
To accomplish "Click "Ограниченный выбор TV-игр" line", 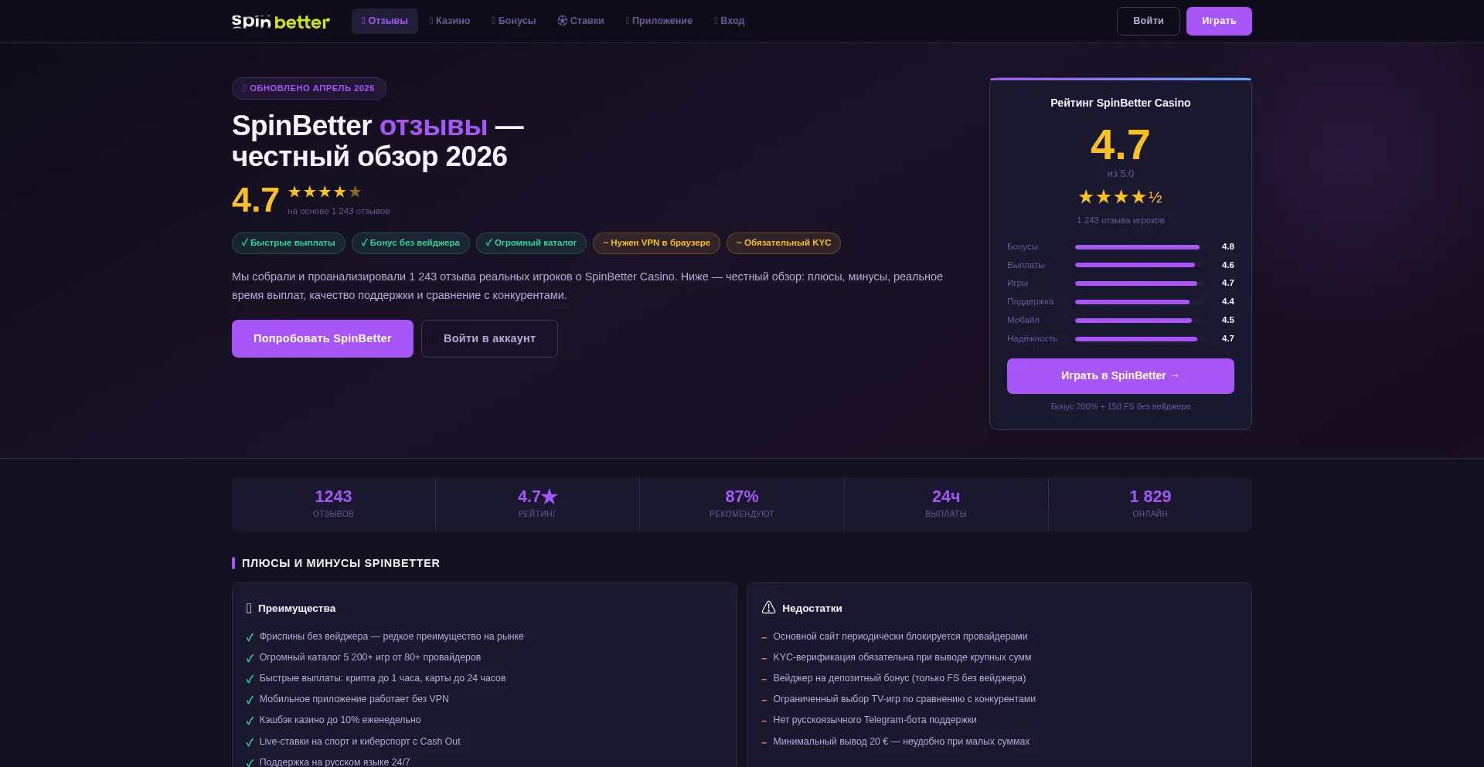I will click(x=904, y=699).
